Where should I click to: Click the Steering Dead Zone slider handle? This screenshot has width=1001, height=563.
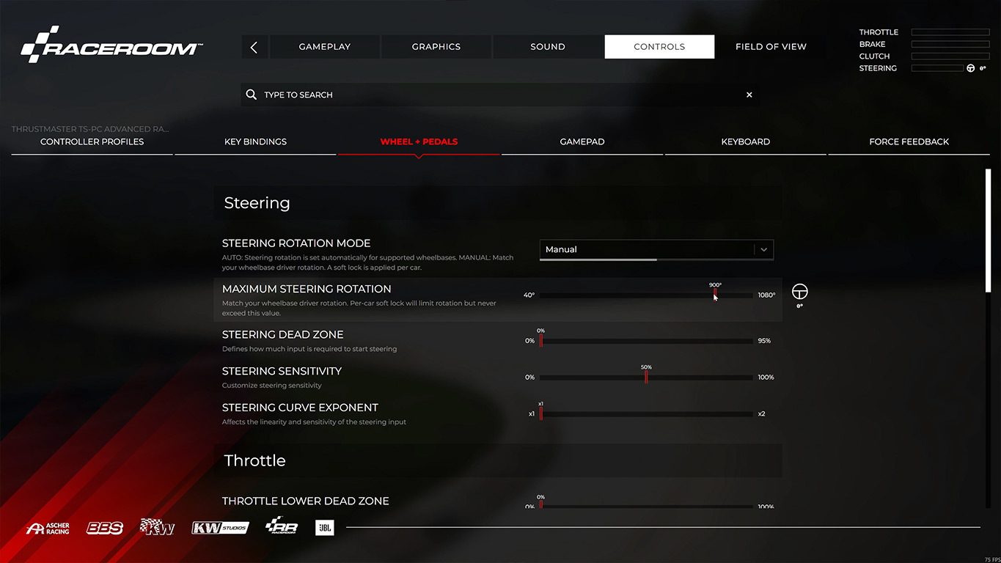coord(540,341)
